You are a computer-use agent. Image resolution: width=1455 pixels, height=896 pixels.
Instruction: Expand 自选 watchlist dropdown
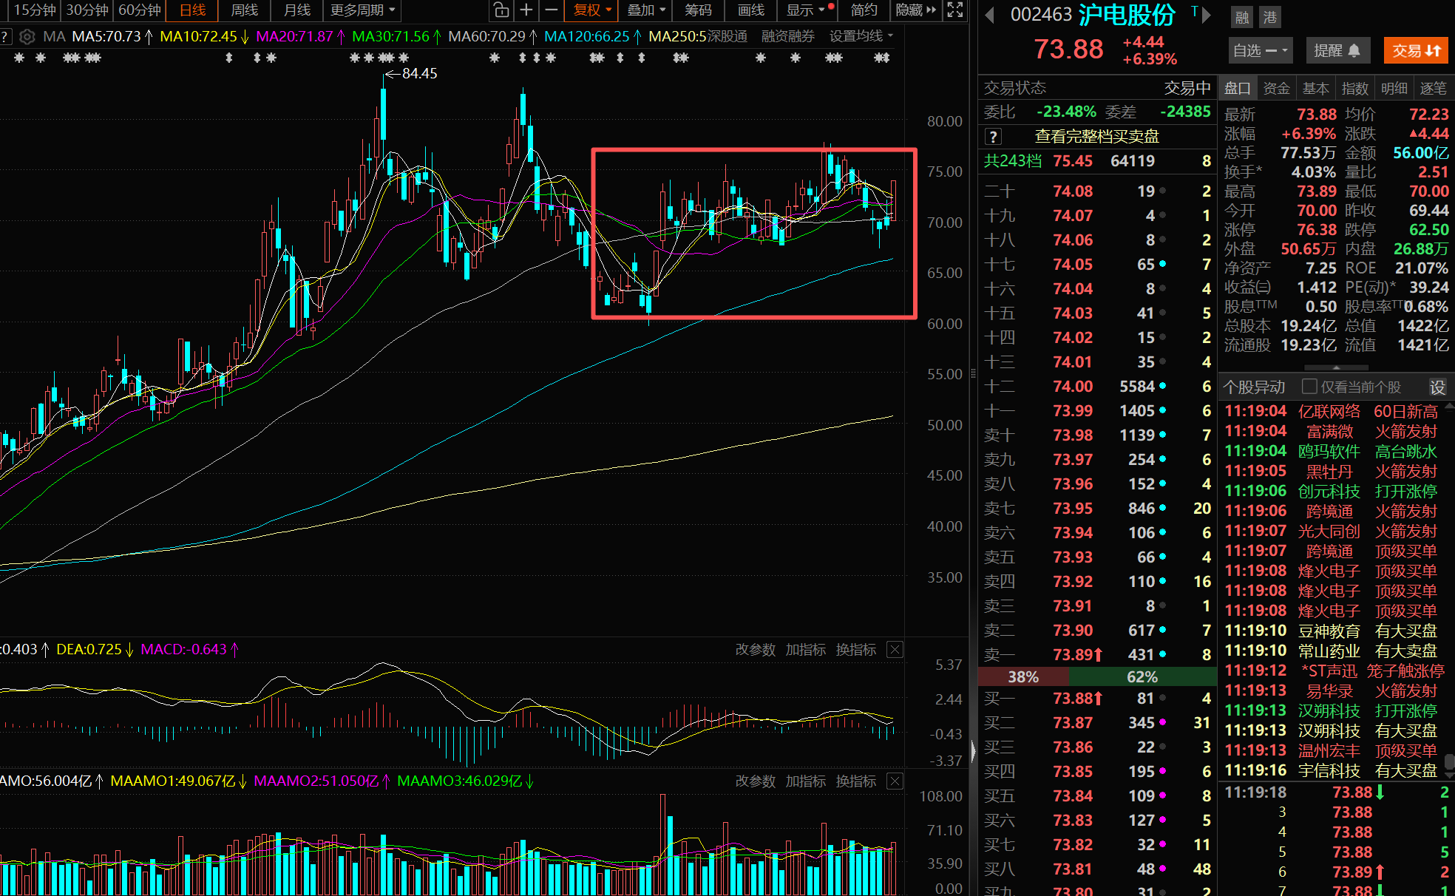(x=1260, y=50)
